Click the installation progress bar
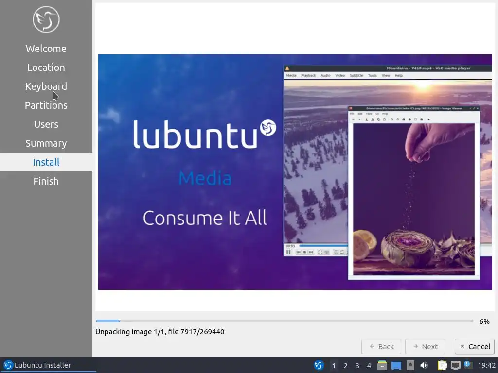This screenshot has width=498, height=373. tap(285, 321)
